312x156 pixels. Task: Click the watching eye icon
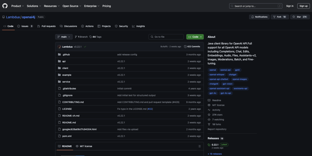click(x=209, y=119)
